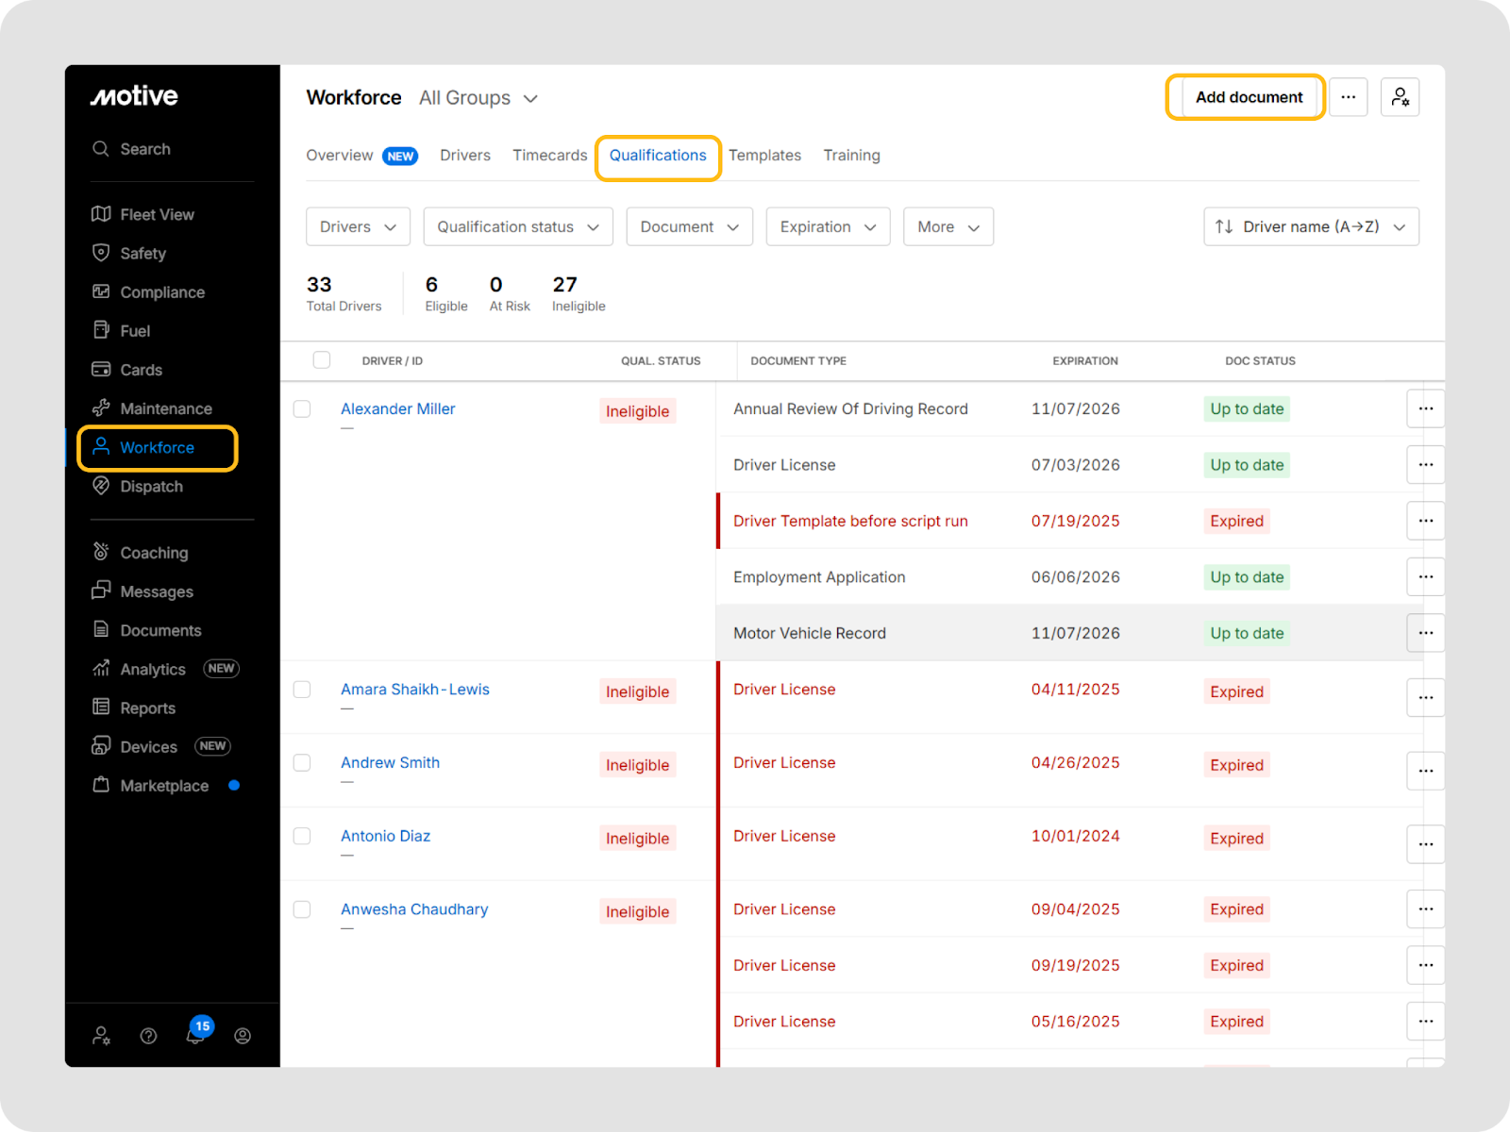Screen dimensions: 1510x1132
Task: Open user settings icon in top right
Action: click(x=1400, y=97)
